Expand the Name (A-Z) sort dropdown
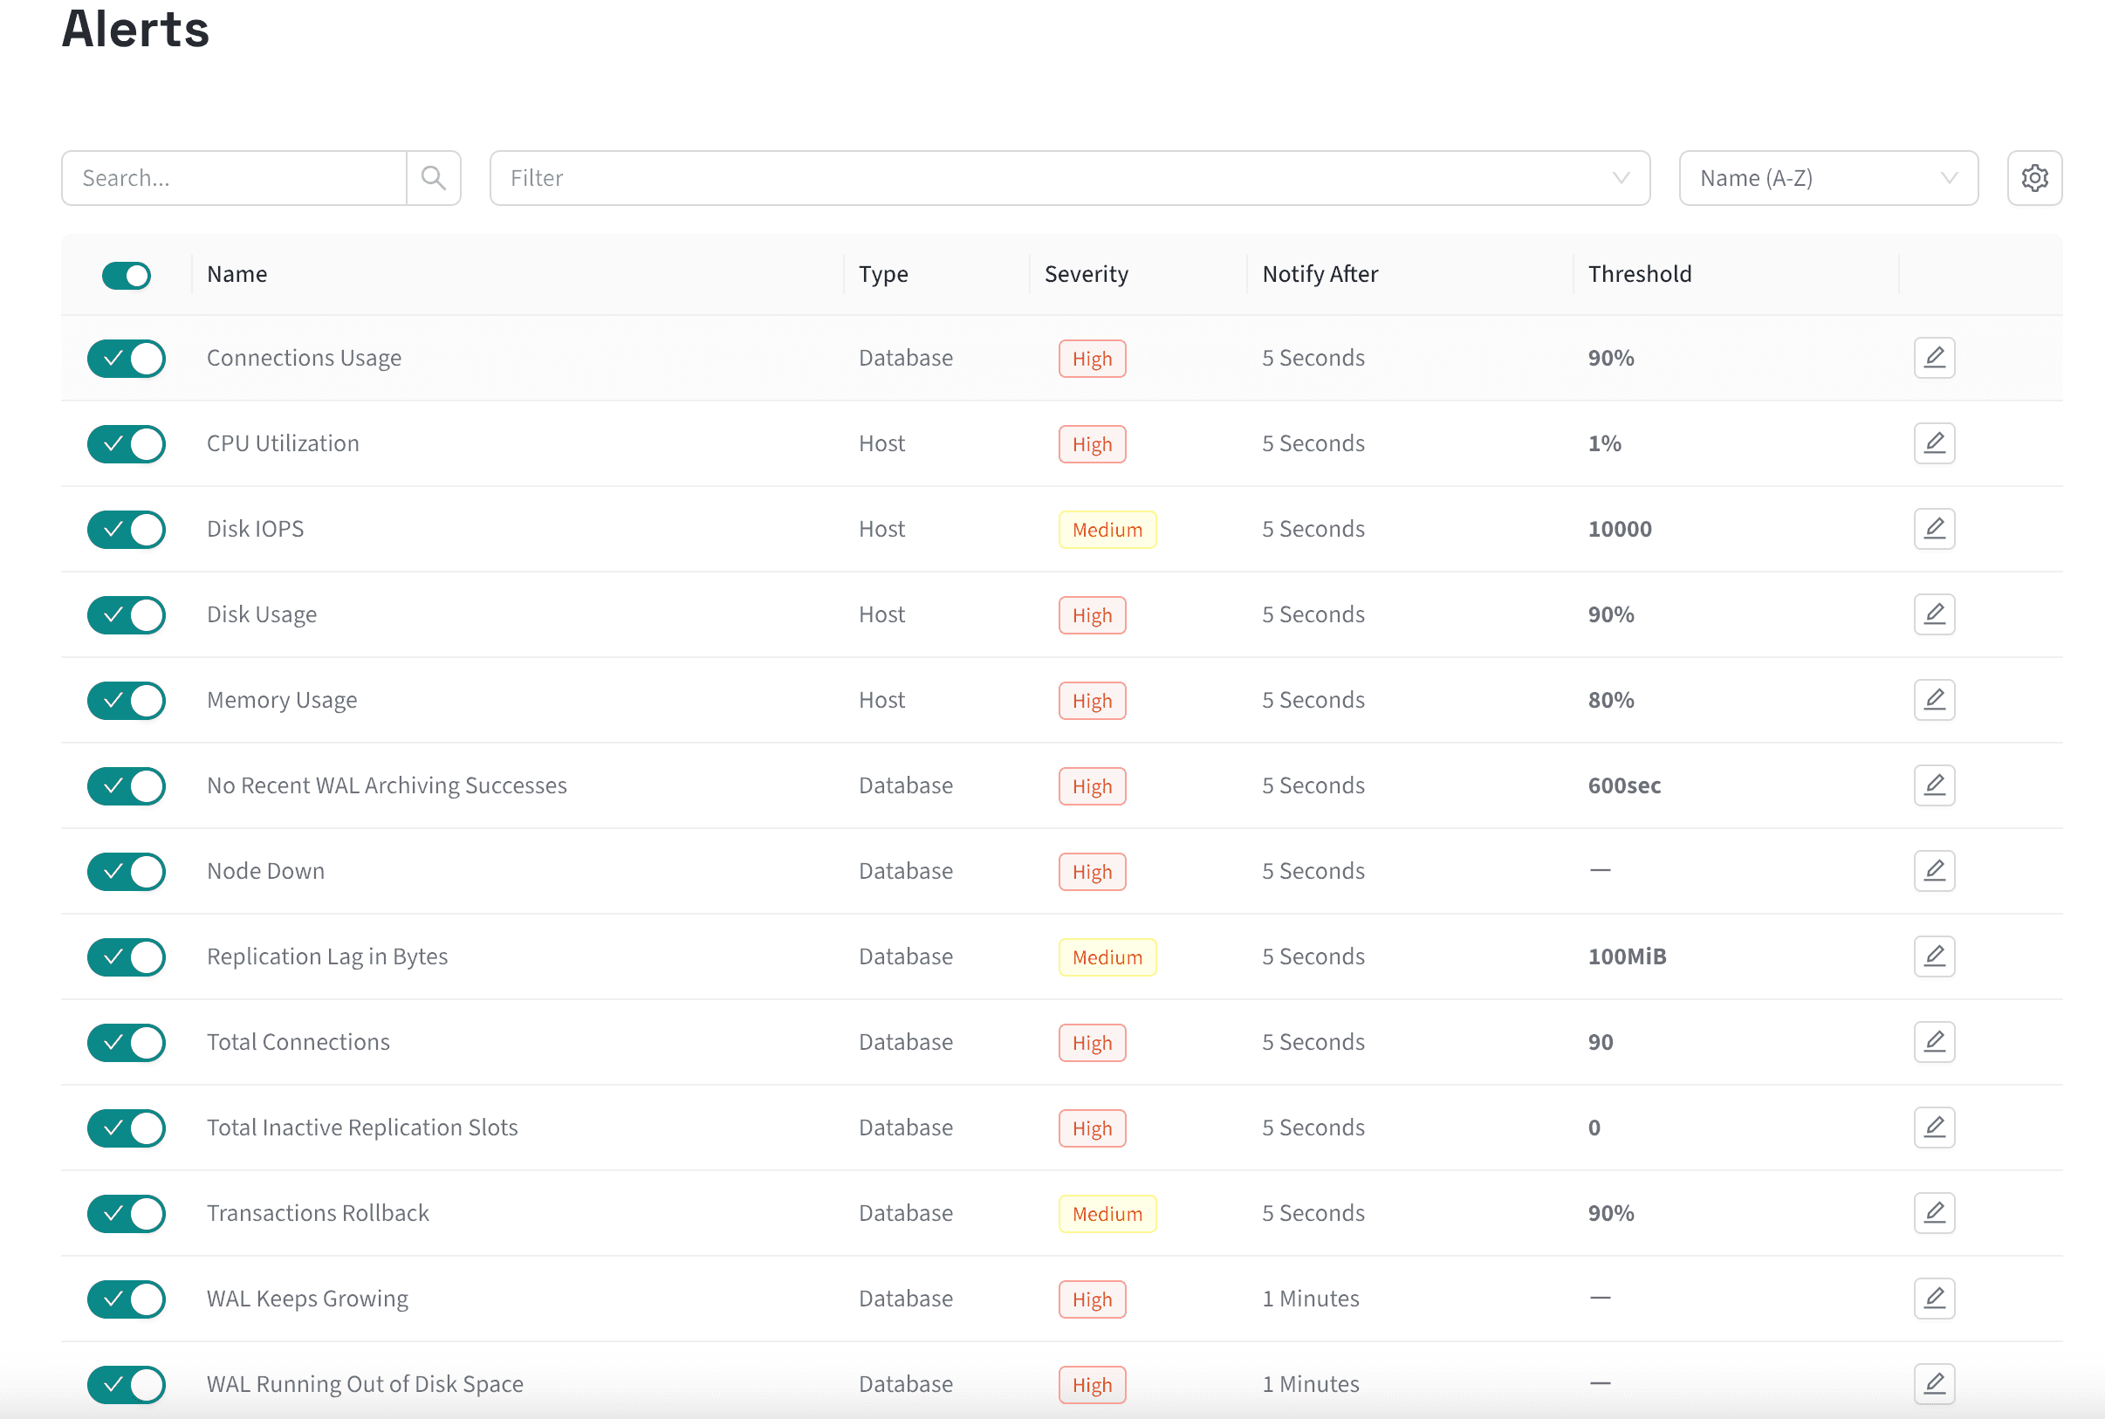The width and height of the screenshot is (2105, 1419). 1827,178
